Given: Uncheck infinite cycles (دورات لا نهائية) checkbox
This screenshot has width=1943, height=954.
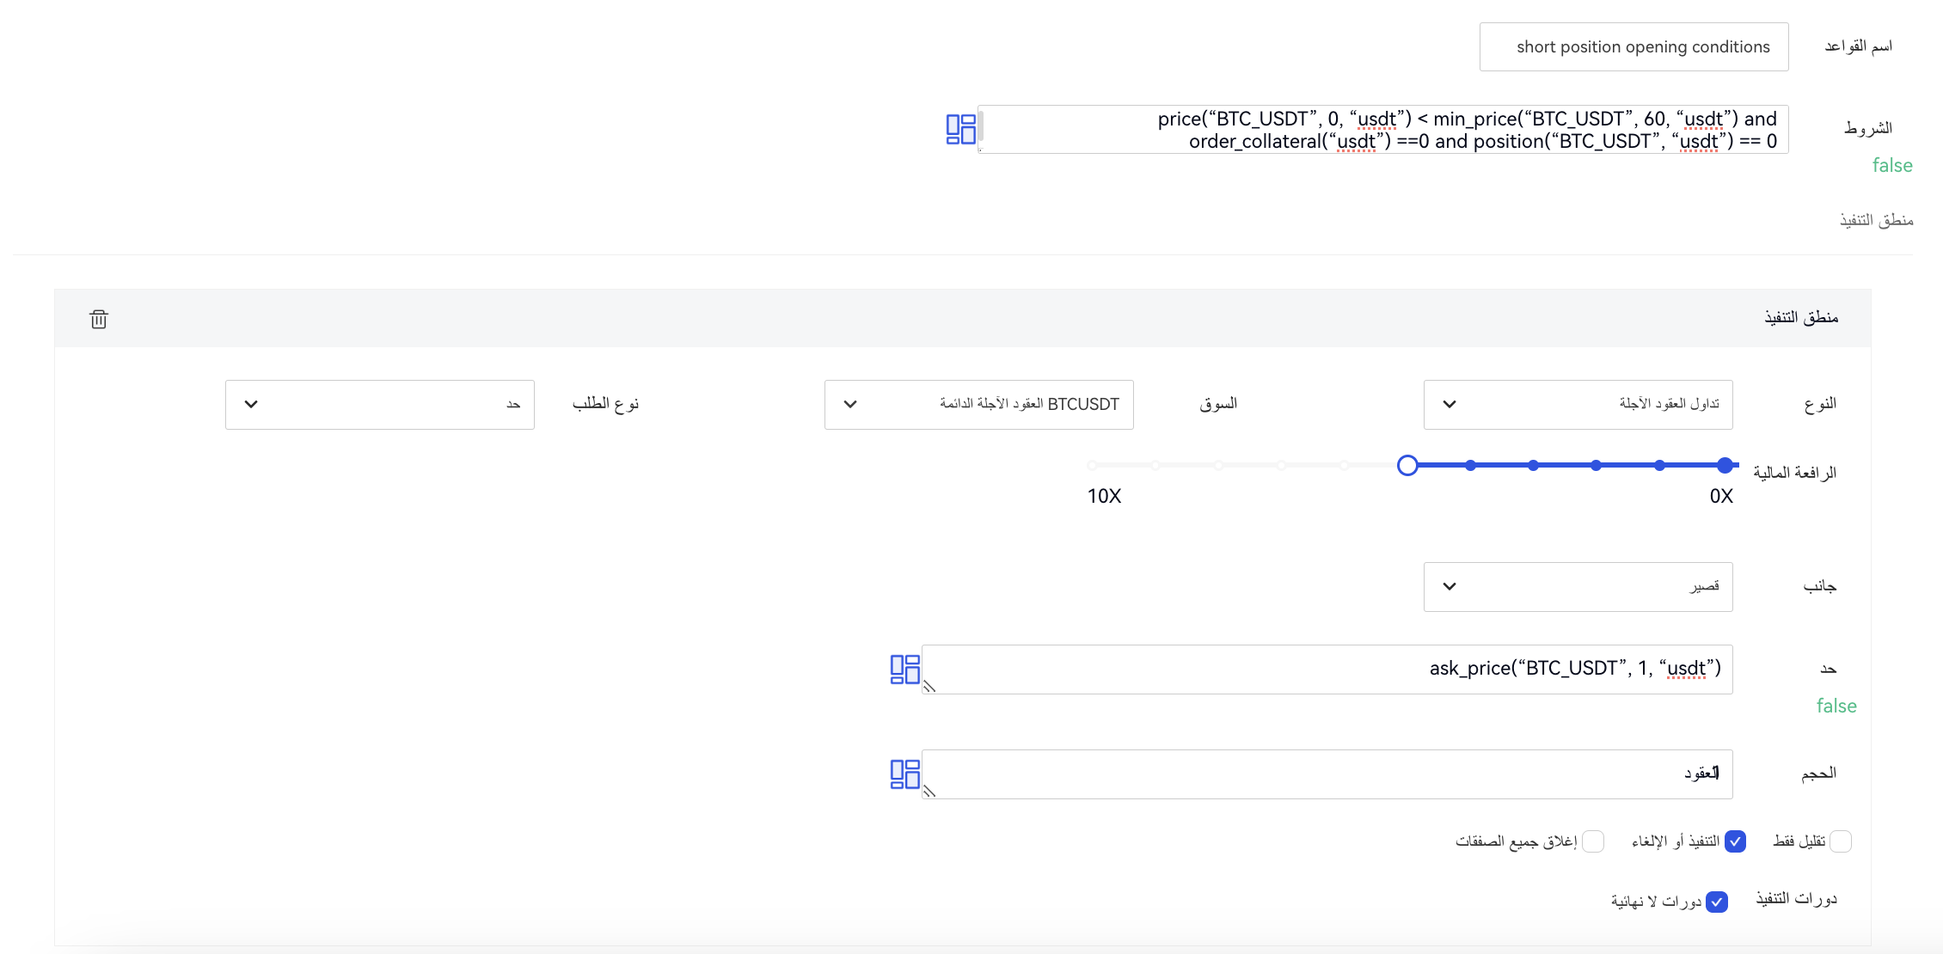Looking at the screenshot, I should (x=1717, y=902).
